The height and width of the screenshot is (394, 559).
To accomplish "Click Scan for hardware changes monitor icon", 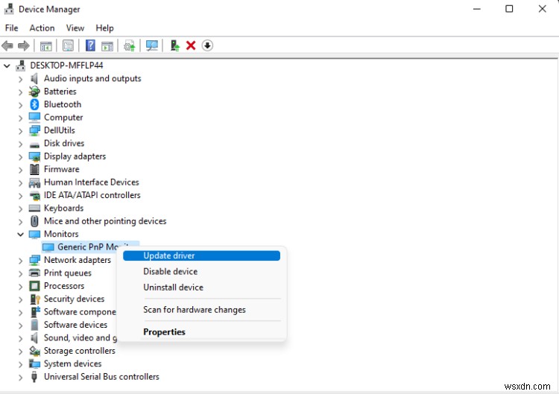I will (x=151, y=45).
